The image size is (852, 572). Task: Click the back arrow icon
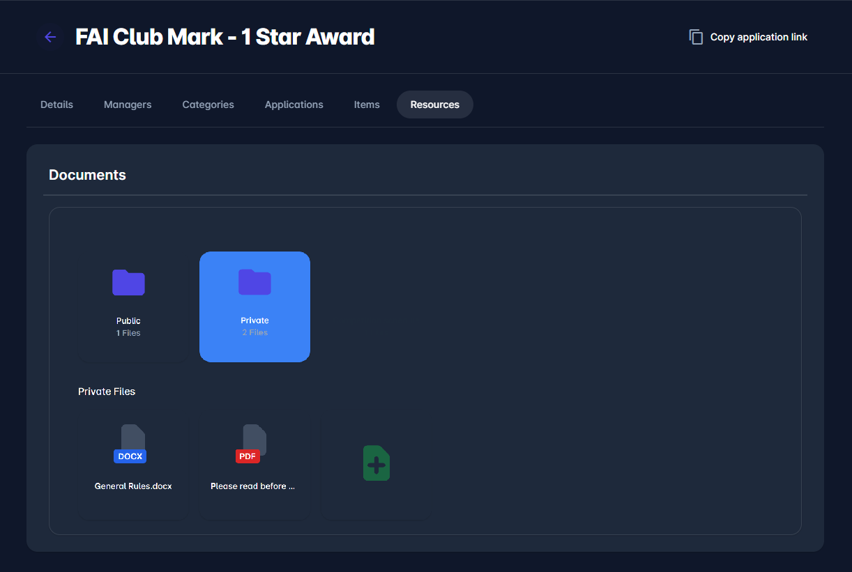tap(50, 37)
